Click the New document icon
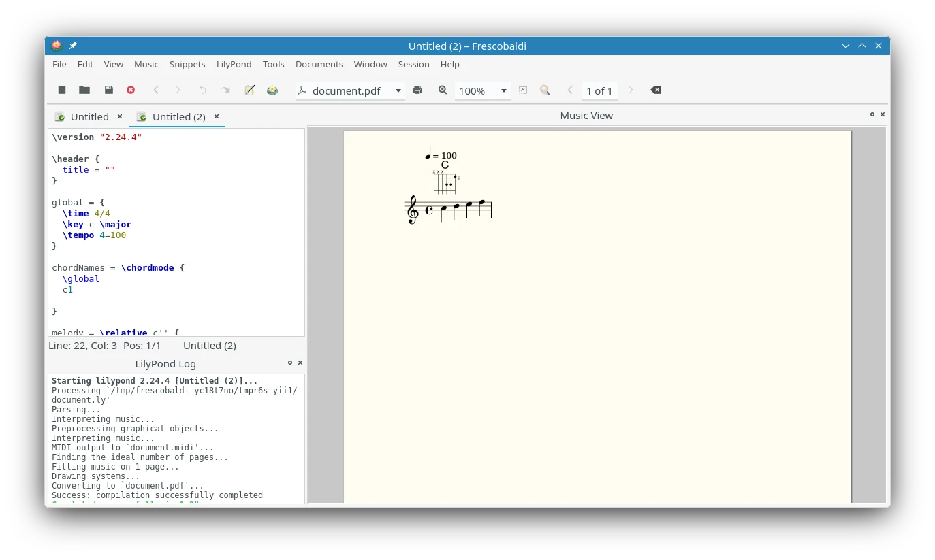Screen dimensions: 935x560 (x=62, y=90)
